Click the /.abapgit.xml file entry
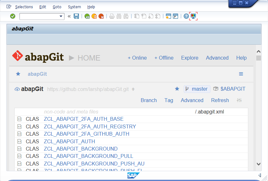268x181 pixels. click(210, 112)
